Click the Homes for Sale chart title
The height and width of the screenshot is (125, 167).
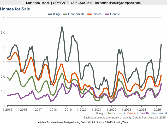(x=15, y=9)
